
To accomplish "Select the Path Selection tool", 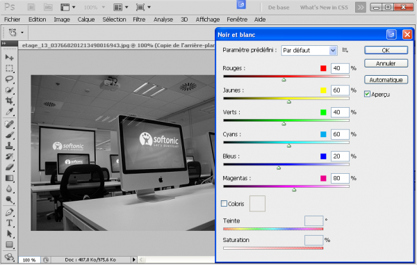I will (9, 234).
